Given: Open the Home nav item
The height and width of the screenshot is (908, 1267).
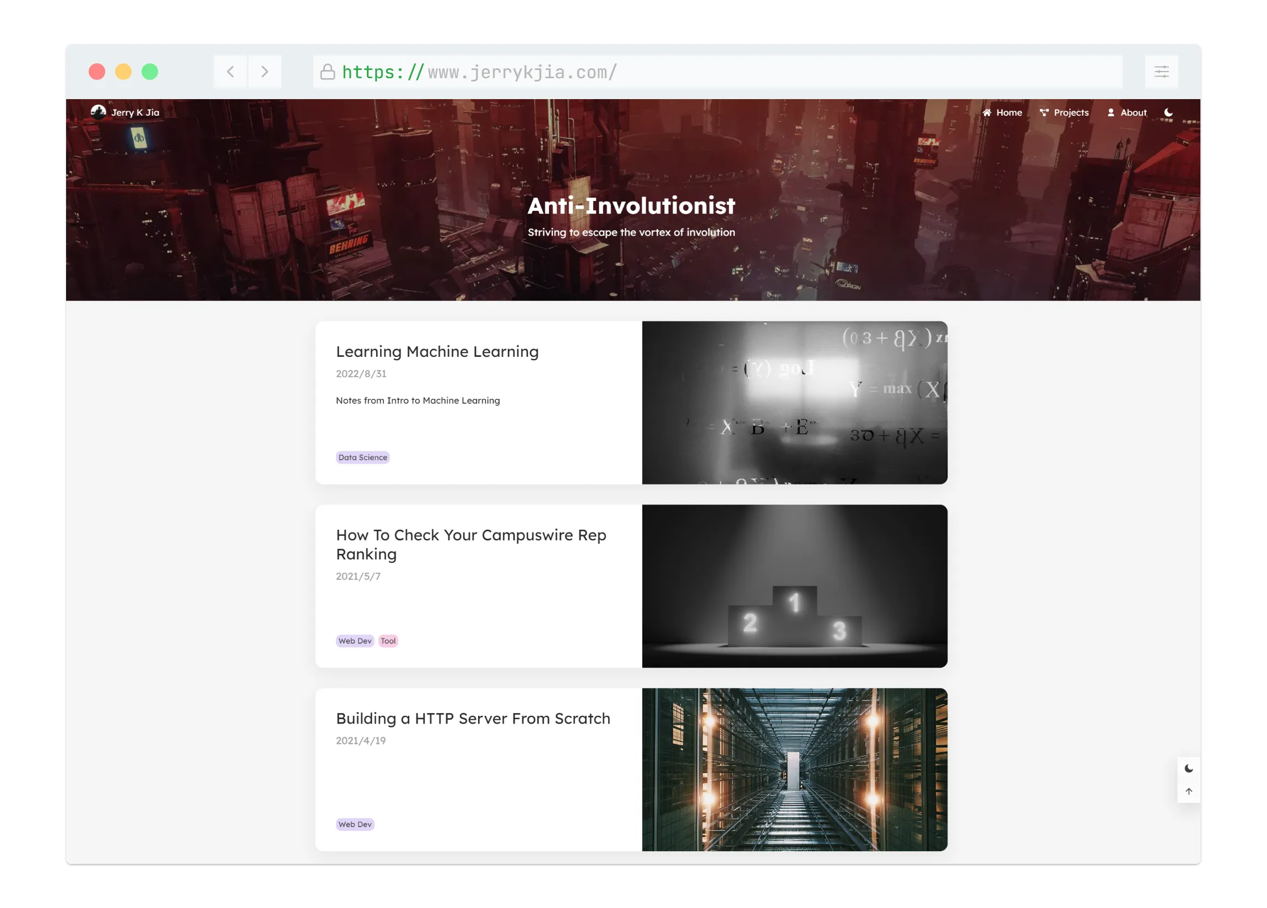Looking at the screenshot, I should coord(1002,112).
